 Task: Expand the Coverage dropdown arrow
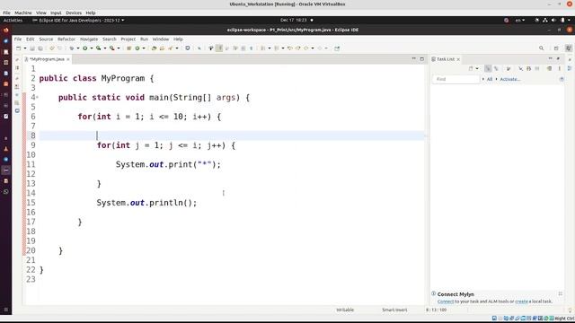[x=104, y=48]
